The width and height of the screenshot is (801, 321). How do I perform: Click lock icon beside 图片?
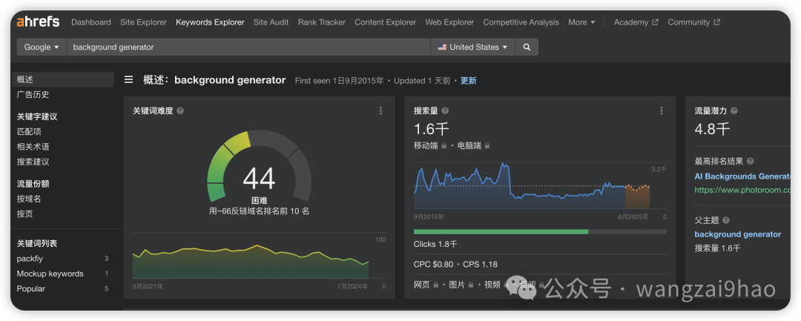[x=470, y=285]
